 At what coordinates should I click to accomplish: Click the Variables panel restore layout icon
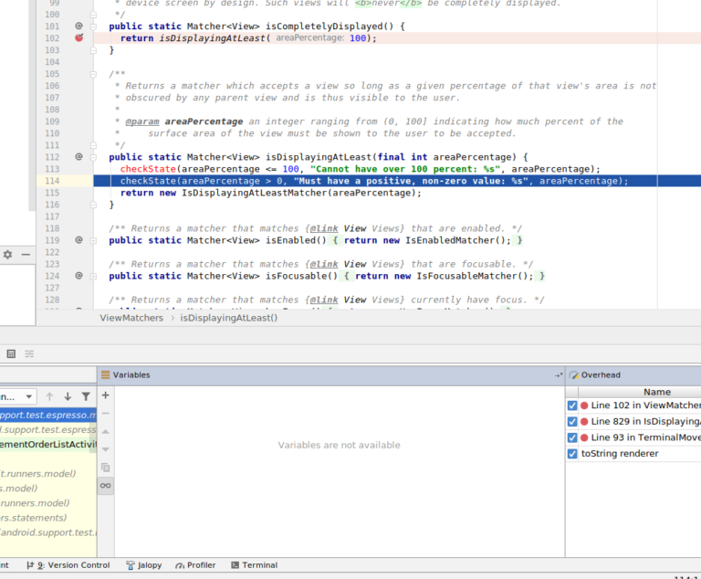click(x=559, y=375)
